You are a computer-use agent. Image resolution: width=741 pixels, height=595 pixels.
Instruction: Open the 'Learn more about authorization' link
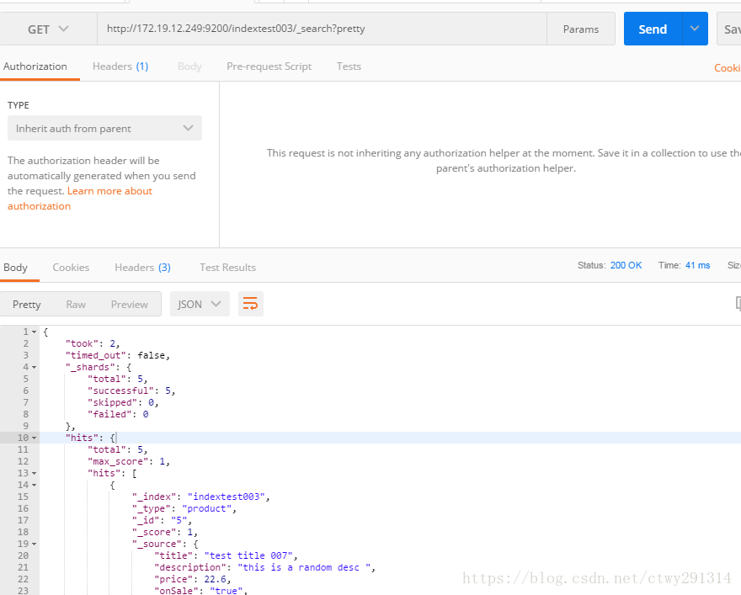pyautogui.click(x=79, y=199)
